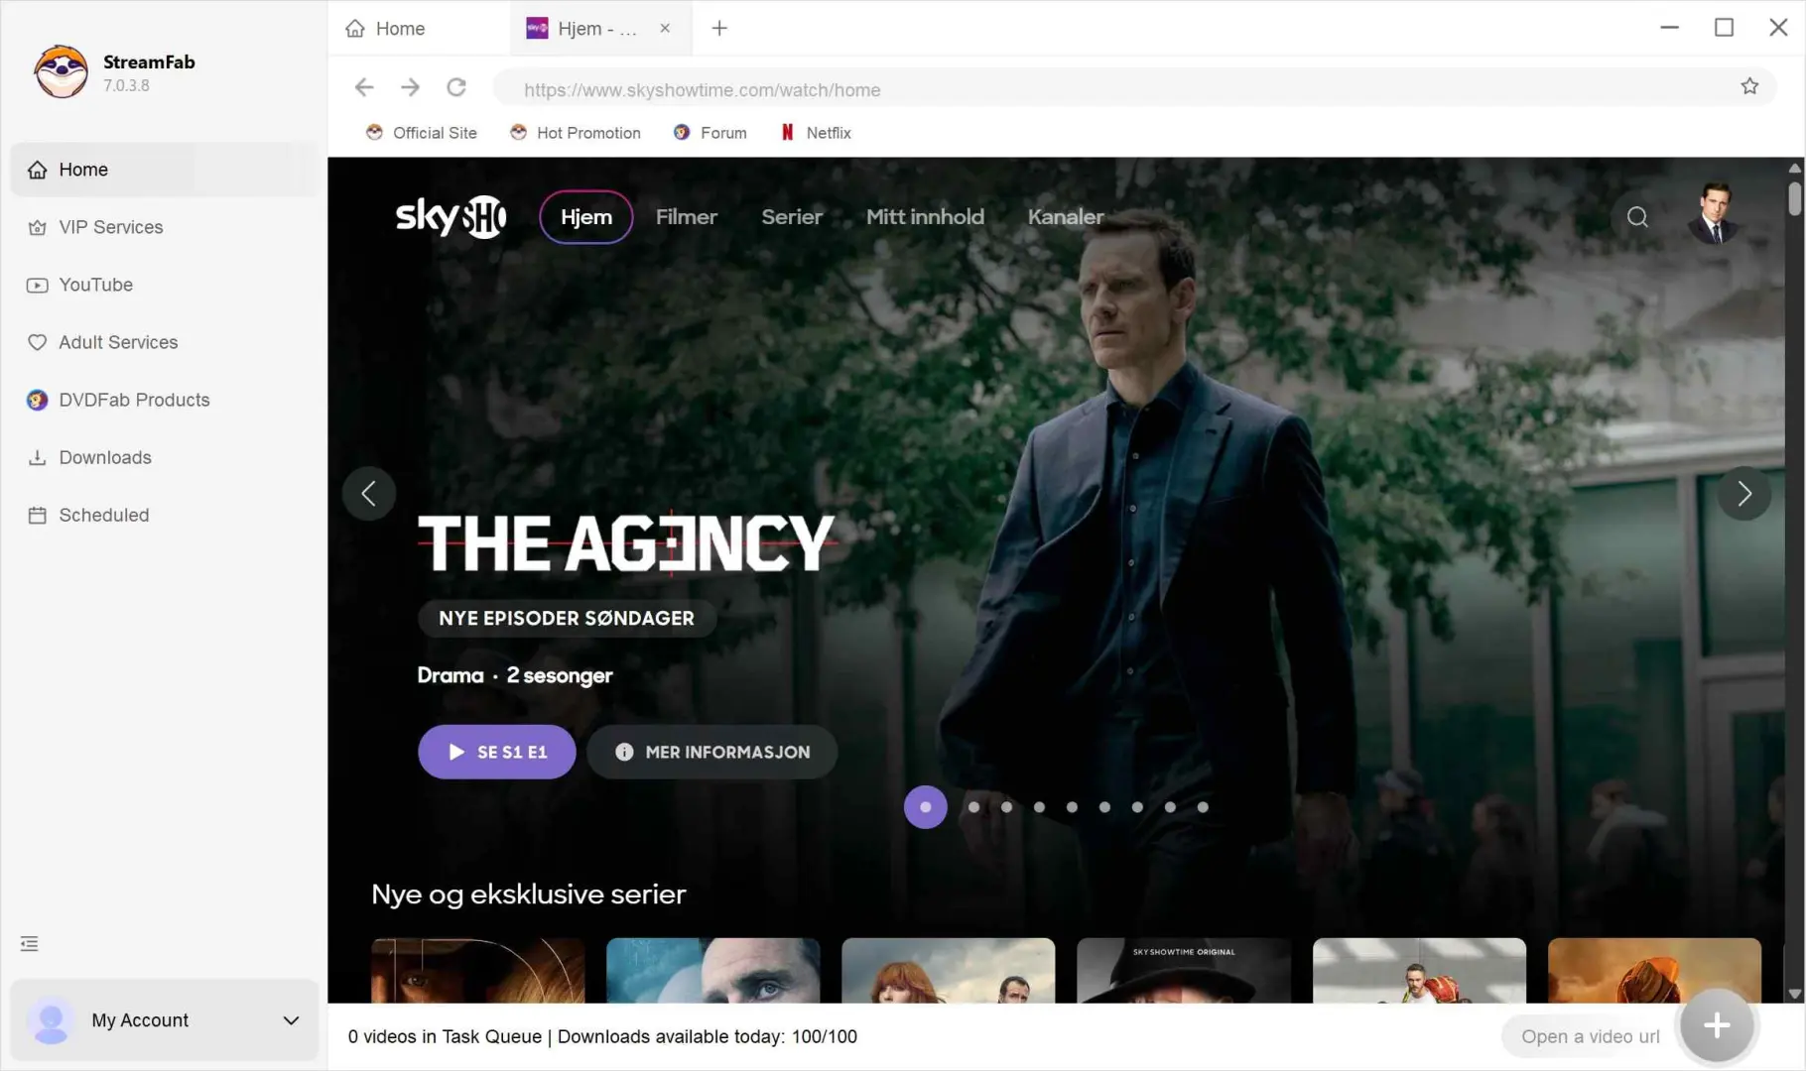Click the StreamFab sloth logo
1806x1071 pixels.
pyautogui.click(x=61, y=71)
